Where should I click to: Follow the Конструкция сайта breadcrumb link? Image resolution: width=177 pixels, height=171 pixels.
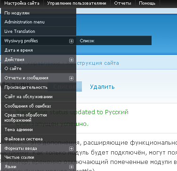click(93, 63)
